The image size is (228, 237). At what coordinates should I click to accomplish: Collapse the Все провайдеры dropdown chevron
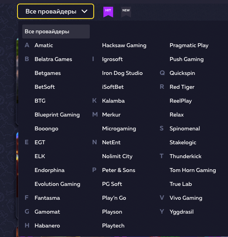point(84,11)
